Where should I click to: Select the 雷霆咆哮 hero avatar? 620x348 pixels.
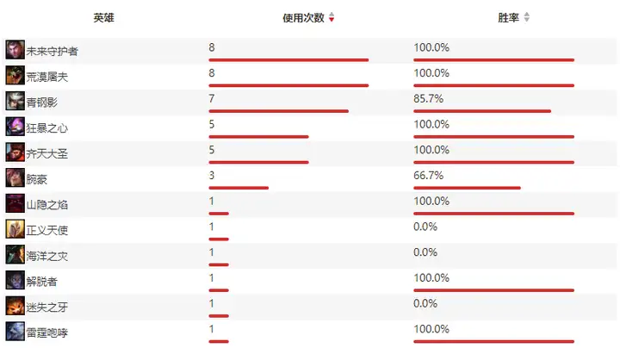click(x=15, y=332)
